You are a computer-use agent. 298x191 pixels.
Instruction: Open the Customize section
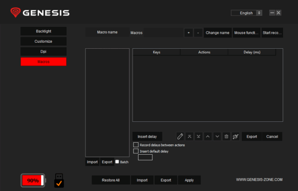(44, 41)
